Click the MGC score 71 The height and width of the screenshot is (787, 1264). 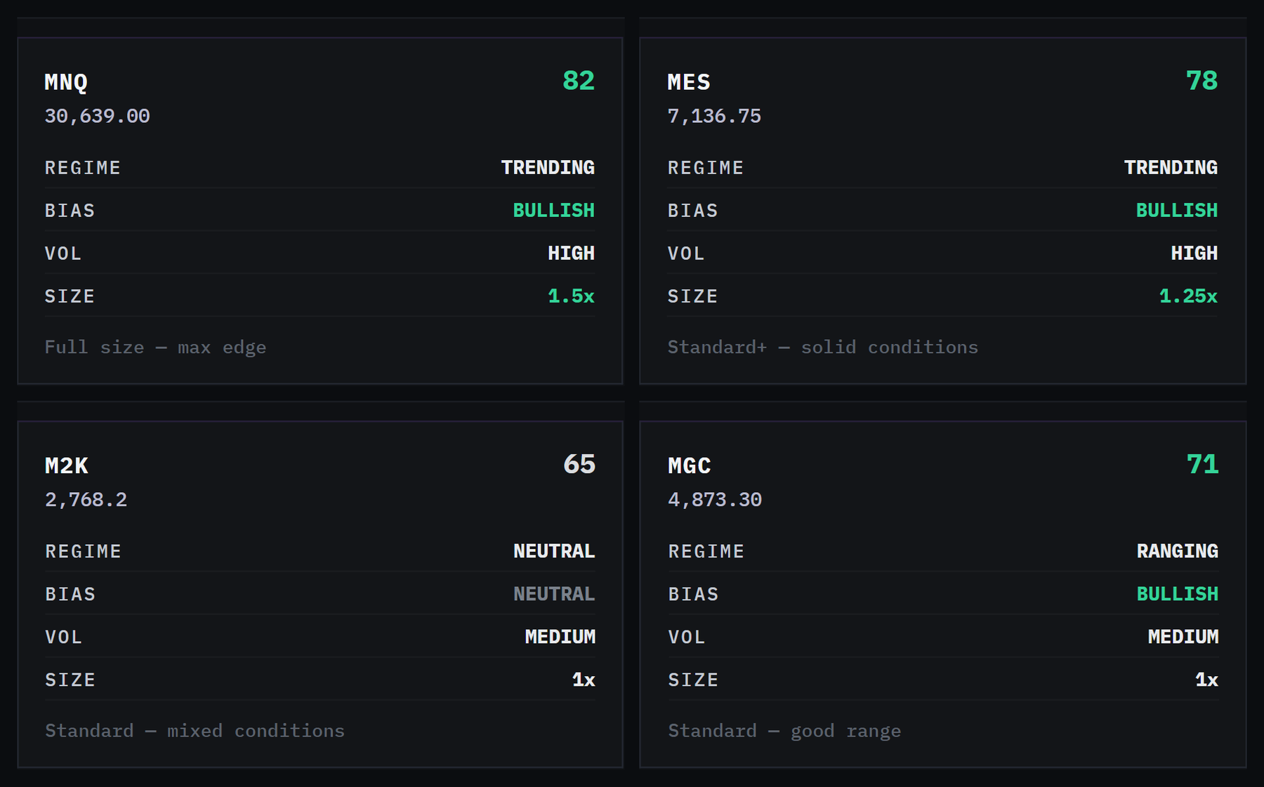tap(1202, 465)
